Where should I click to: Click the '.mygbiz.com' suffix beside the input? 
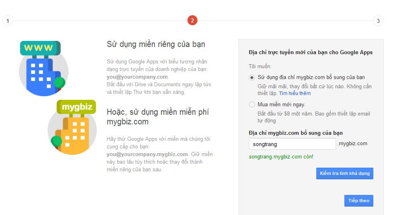(x=352, y=144)
